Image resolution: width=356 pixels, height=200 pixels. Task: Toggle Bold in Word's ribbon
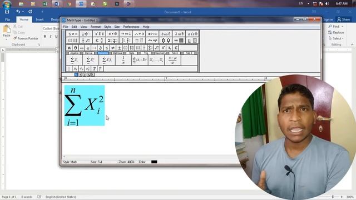tap(44, 36)
